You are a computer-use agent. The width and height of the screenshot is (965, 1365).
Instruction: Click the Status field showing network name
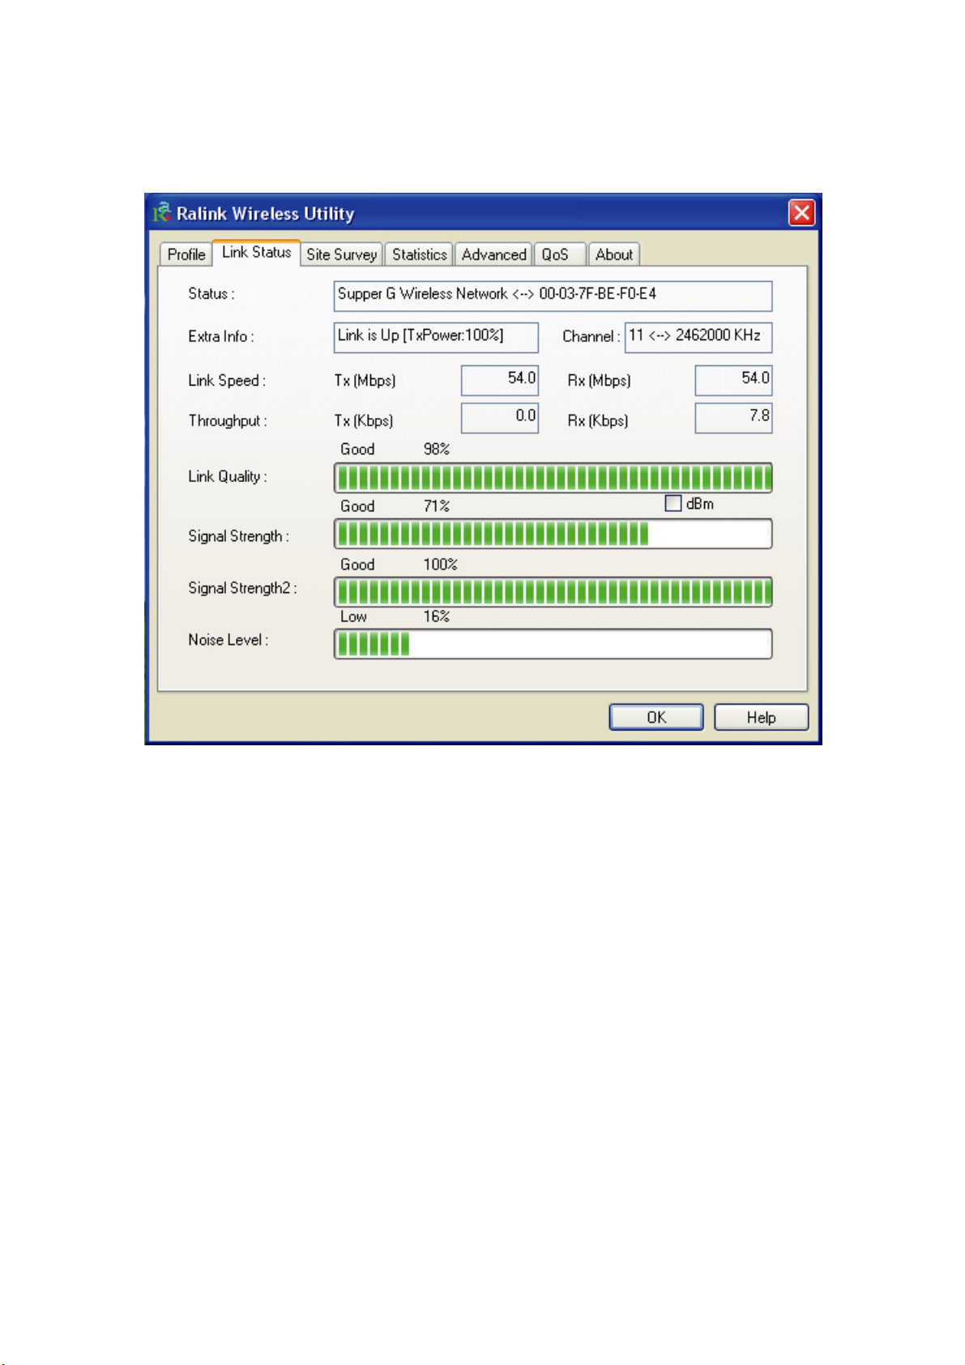tap(553, 296)
